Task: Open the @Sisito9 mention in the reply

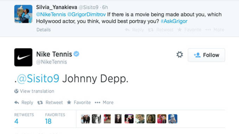Action: [38, 79]
